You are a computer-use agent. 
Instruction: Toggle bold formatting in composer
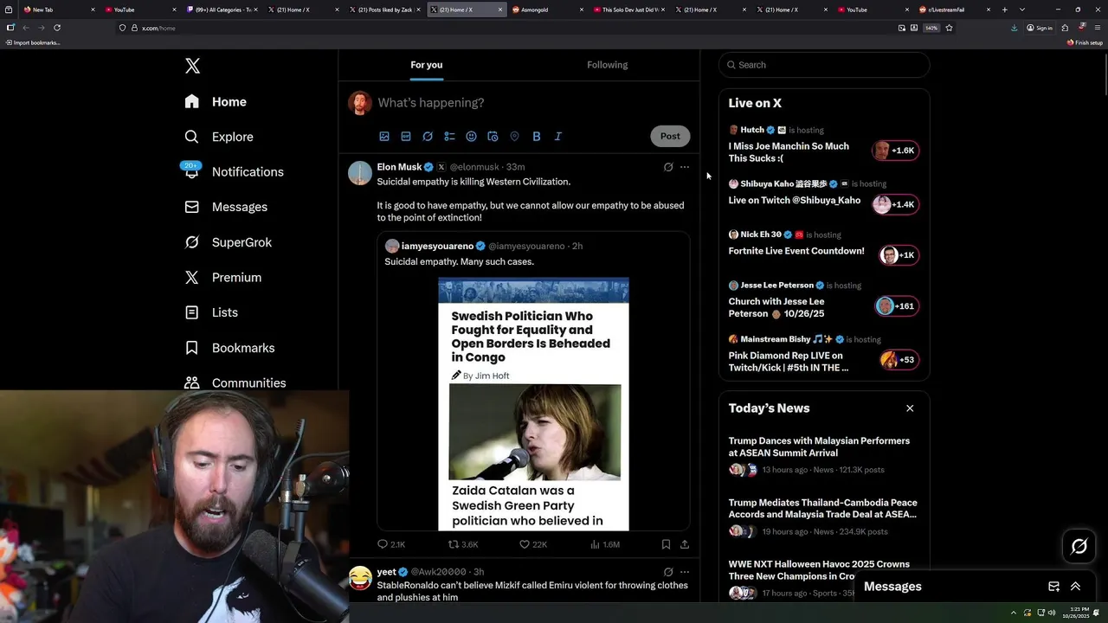point(536,136)
